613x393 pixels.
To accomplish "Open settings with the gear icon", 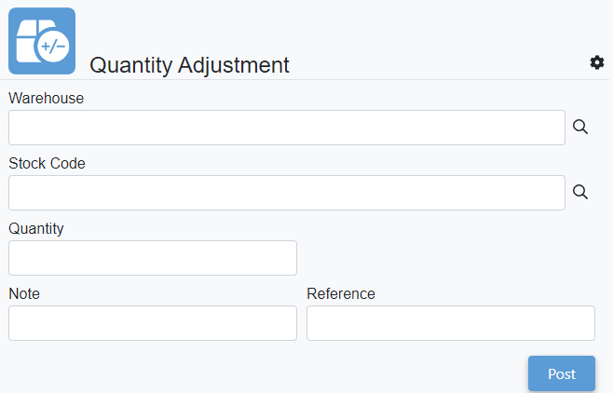I will coord(596,62).
